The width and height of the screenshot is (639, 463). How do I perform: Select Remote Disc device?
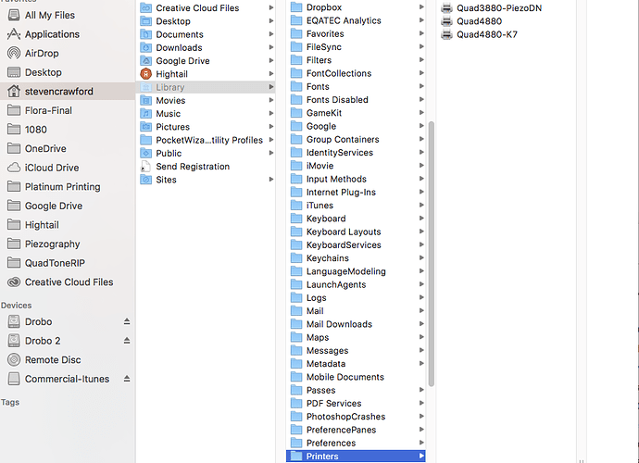(x=53, y=360)
